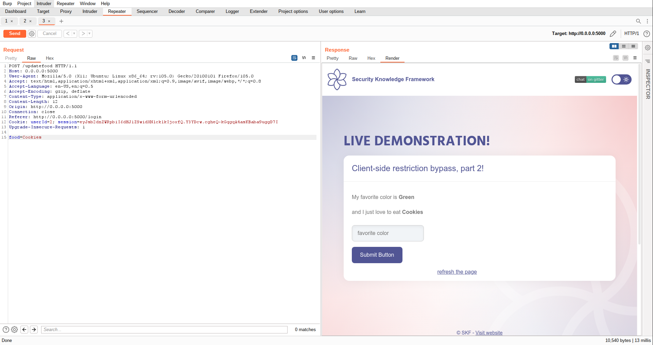
Task: Jump to previous search match arrow
Action: (x=24, y=329)
